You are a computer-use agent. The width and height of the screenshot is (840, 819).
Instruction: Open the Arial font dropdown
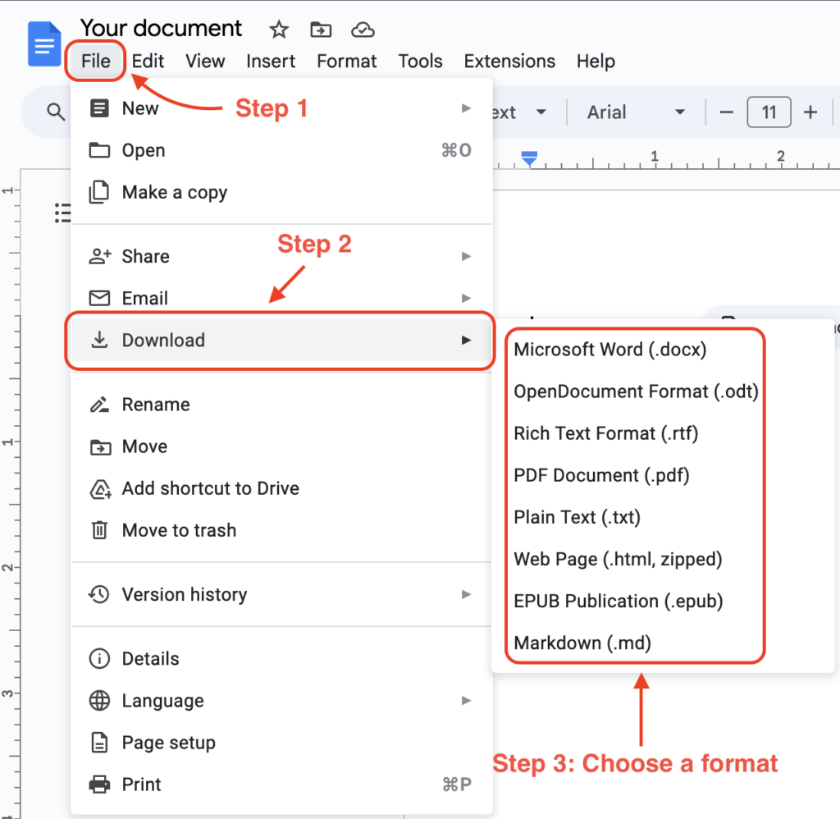point(635,112)
